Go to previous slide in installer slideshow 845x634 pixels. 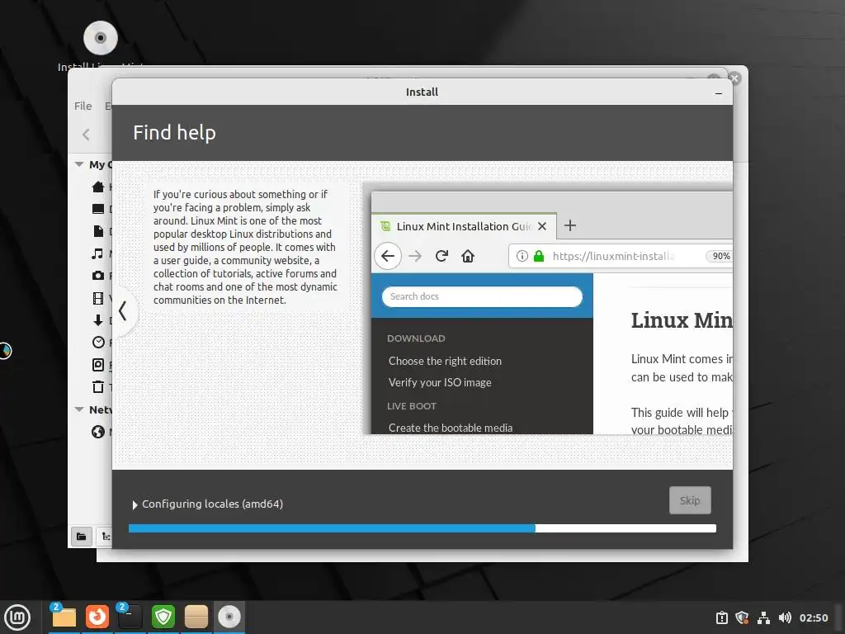pos(123,311)
